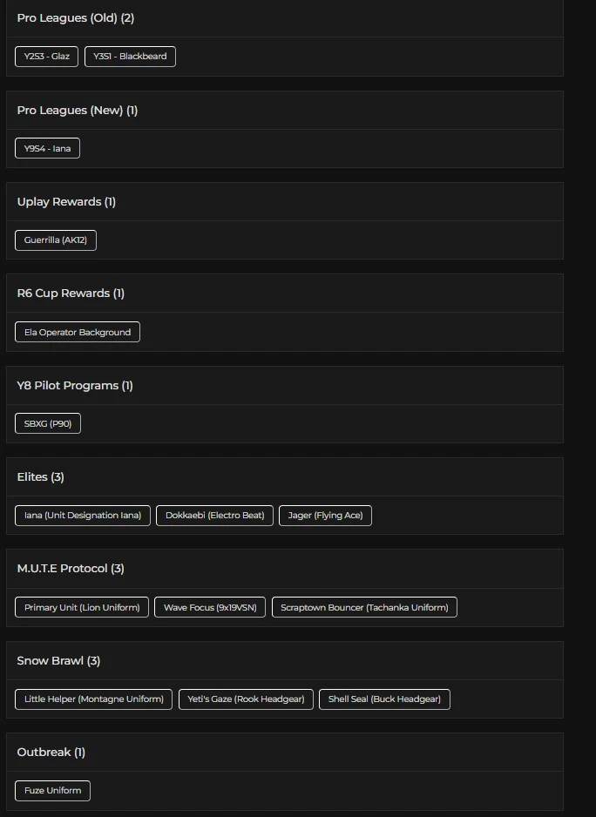The height and width of the screenshot is (817, 596).
Task: Click the Pro Leagues (Old) section header
Action: point(76,18)
